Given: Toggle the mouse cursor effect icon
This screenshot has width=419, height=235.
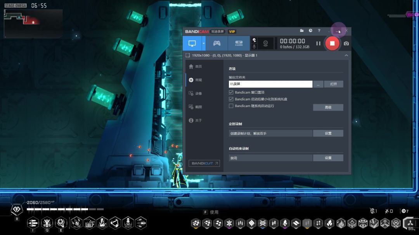Looking at the screenshot, I should 254,40.
